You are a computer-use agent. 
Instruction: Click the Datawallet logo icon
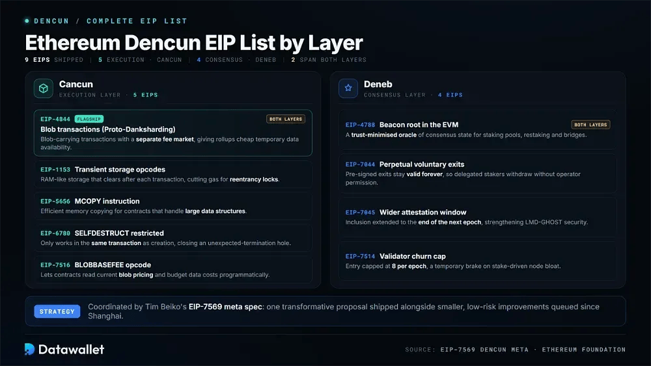(29, 349)
